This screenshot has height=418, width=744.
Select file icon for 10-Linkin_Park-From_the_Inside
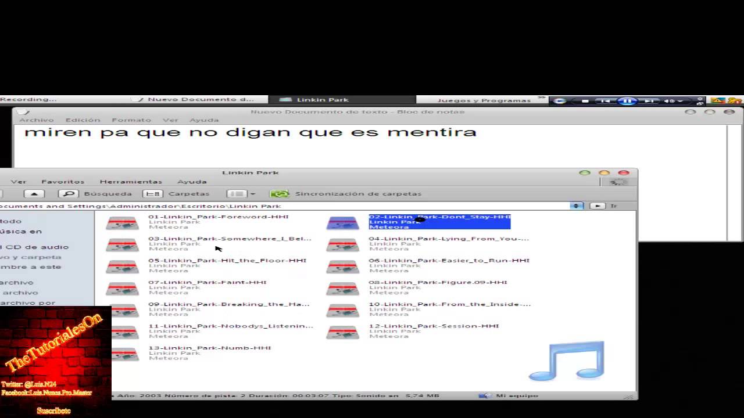pyautogui.click(x=343, y=311)
